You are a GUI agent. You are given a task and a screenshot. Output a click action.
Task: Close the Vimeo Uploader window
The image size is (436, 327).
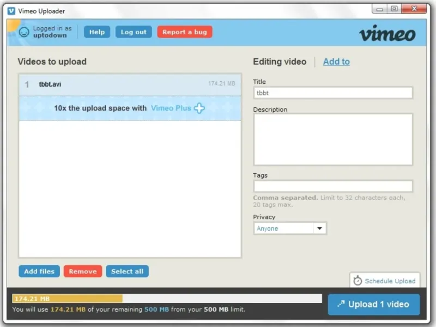[x=414, y=9]
